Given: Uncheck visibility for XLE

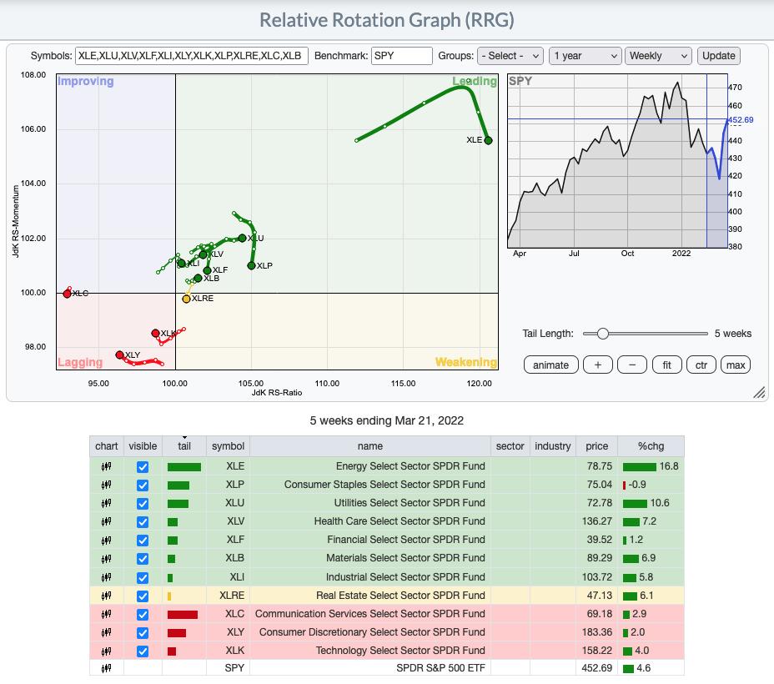Looking at the screenshot, I should point(143,467).
